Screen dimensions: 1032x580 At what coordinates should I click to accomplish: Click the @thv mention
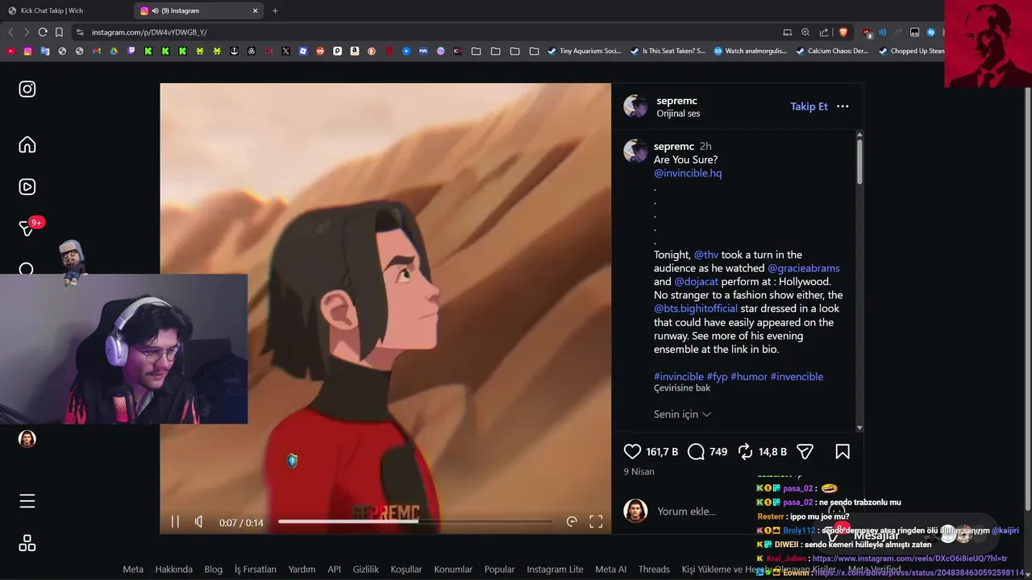pyautogui.click(x=706, y=255)
